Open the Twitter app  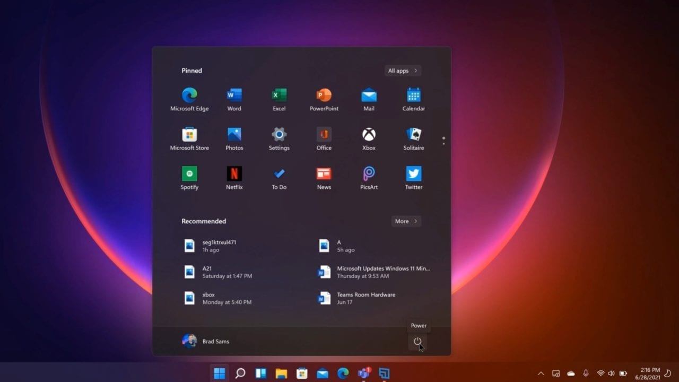coord(414,178)
